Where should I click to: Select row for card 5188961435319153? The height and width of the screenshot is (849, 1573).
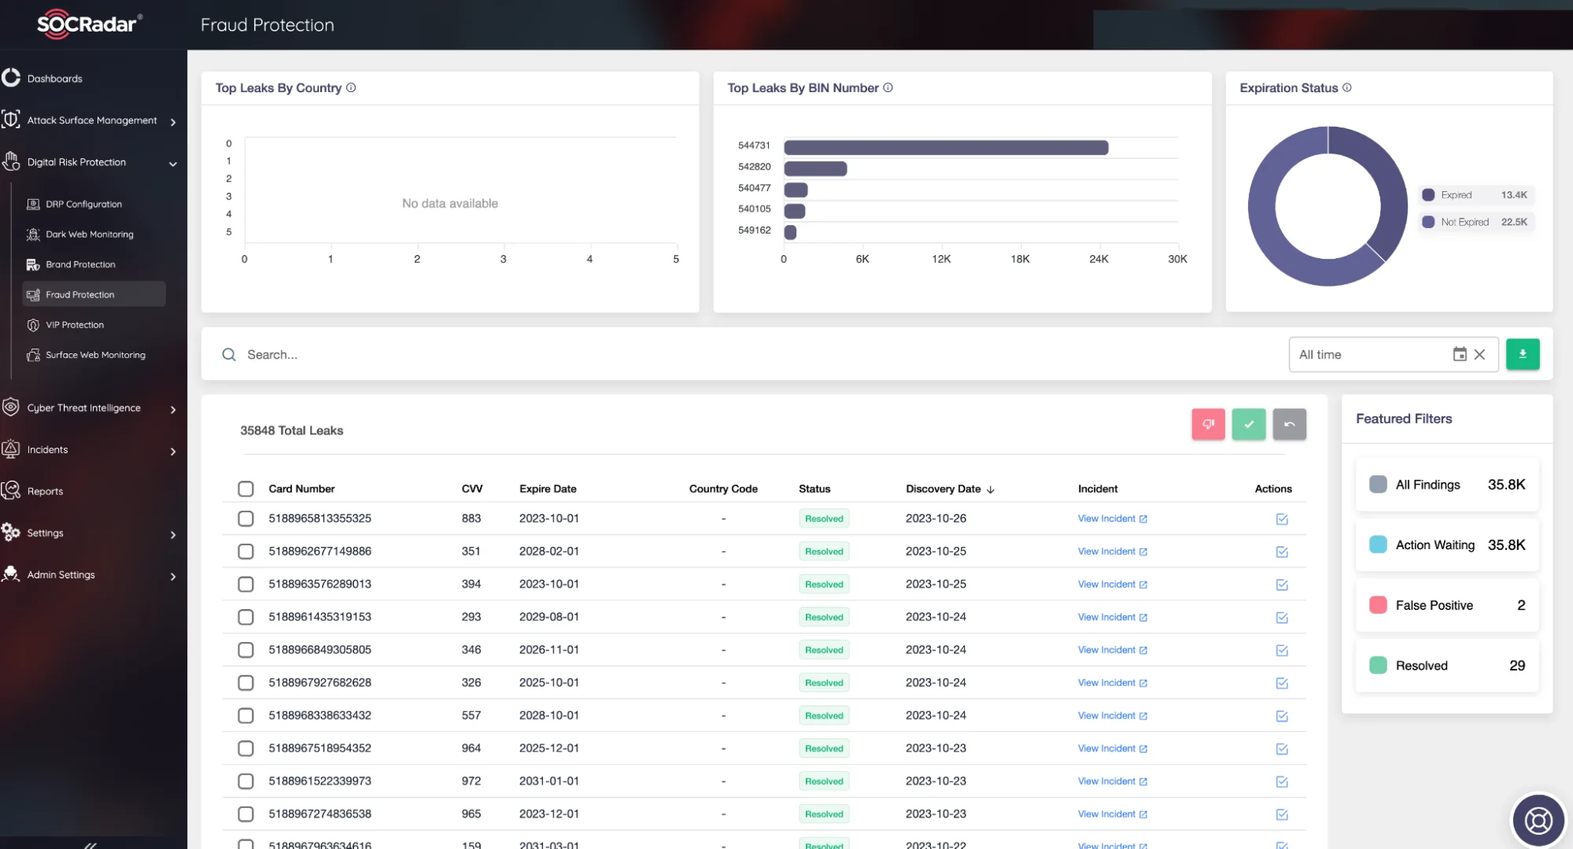246,617
